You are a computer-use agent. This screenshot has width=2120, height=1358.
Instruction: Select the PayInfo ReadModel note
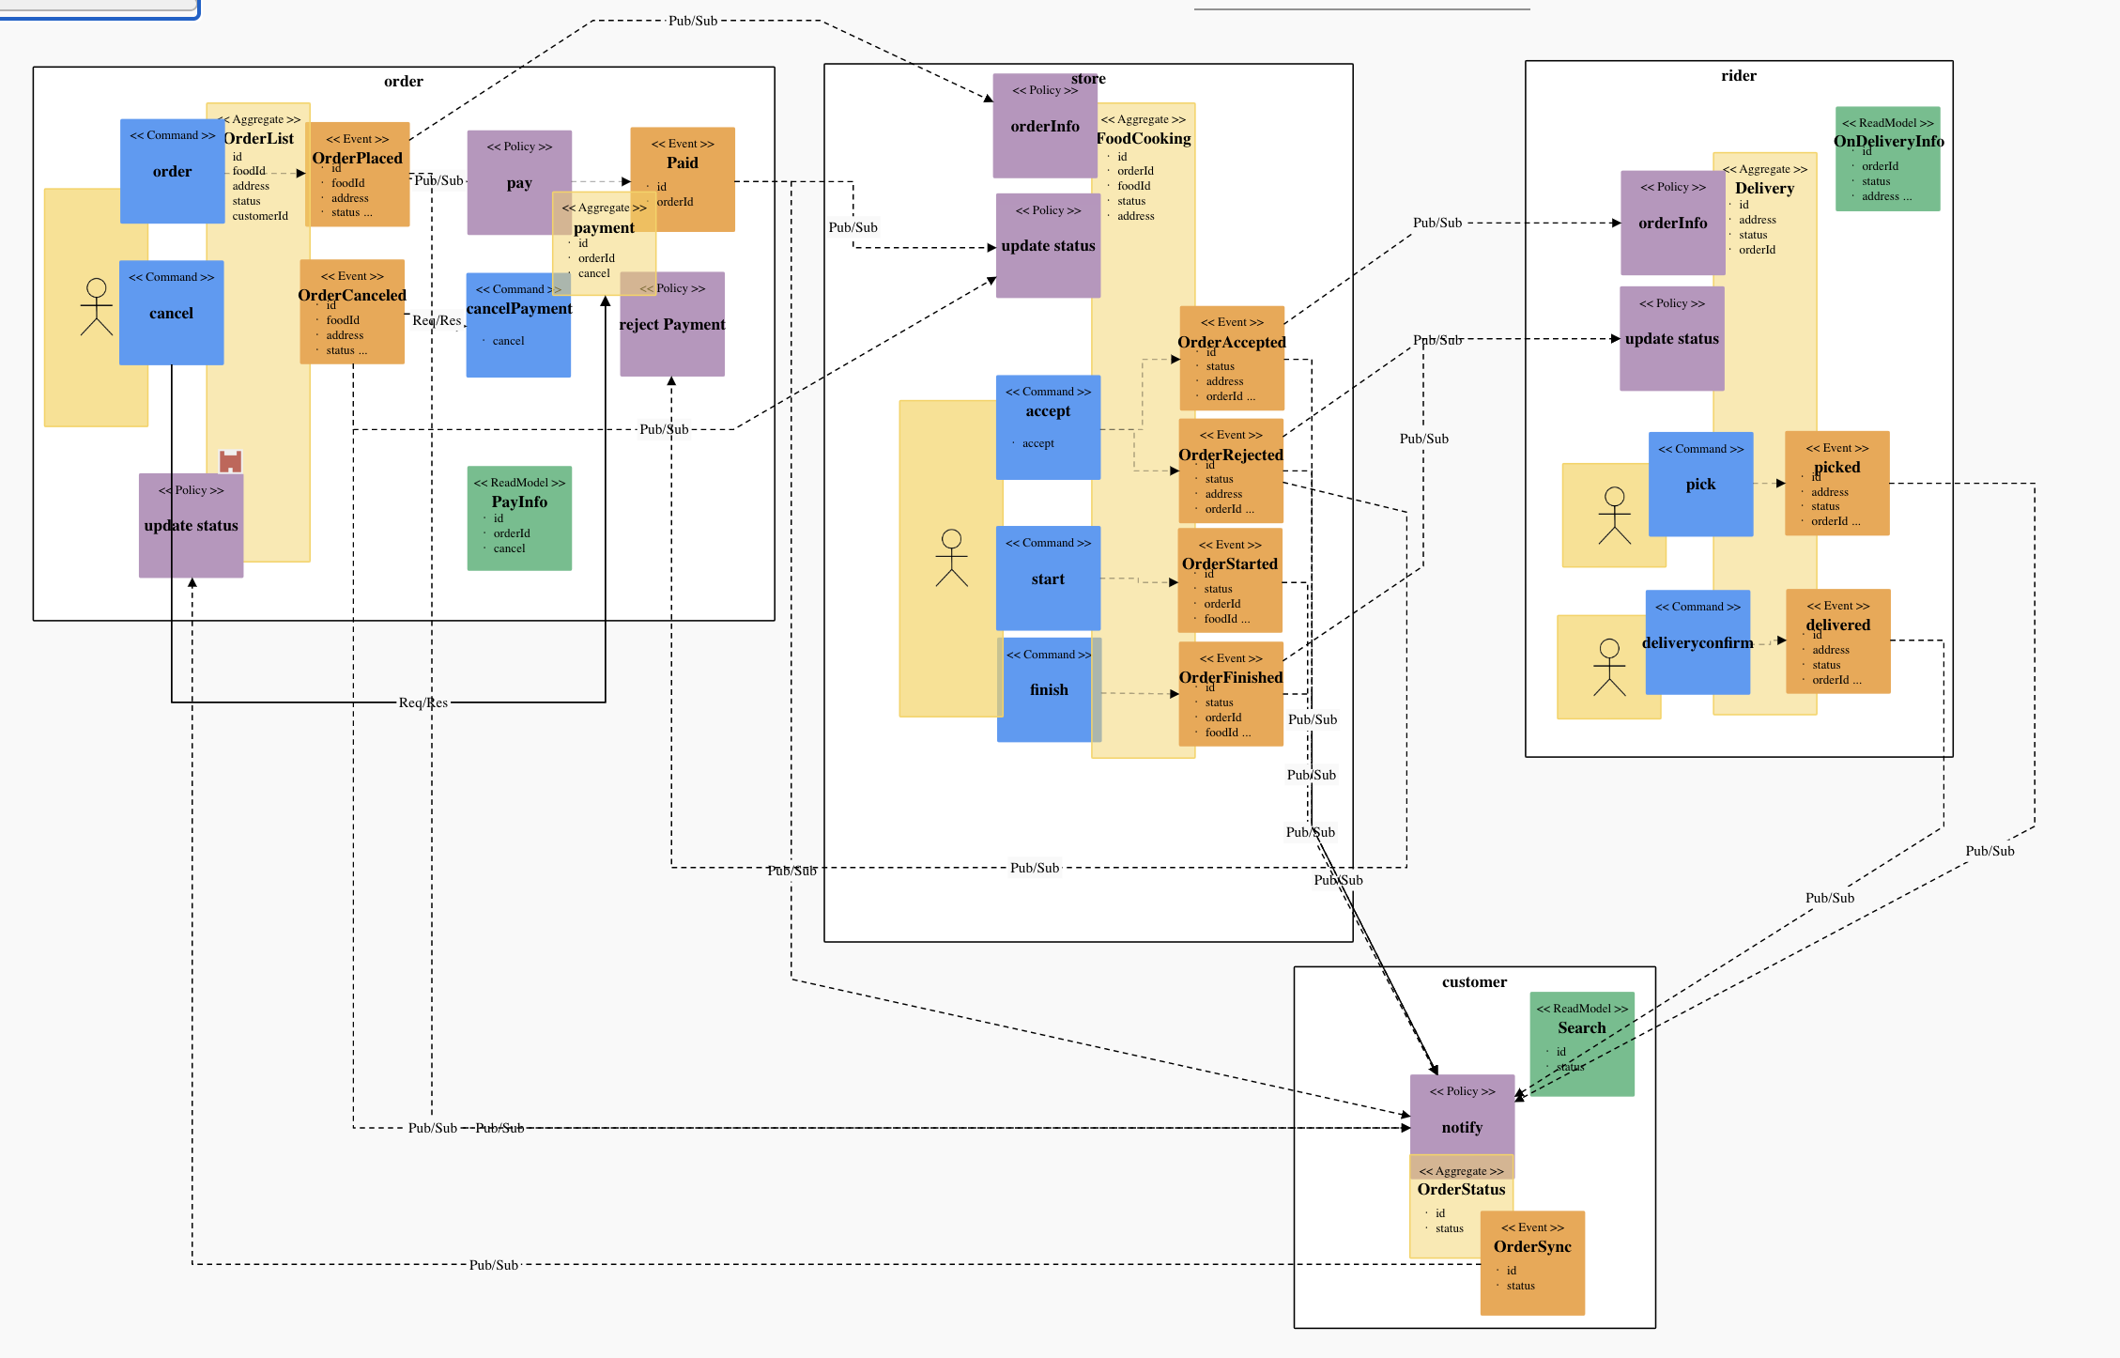click(x=519, y=517)
